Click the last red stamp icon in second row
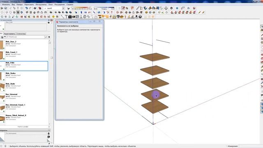263x148 pixels. point(194,12)
